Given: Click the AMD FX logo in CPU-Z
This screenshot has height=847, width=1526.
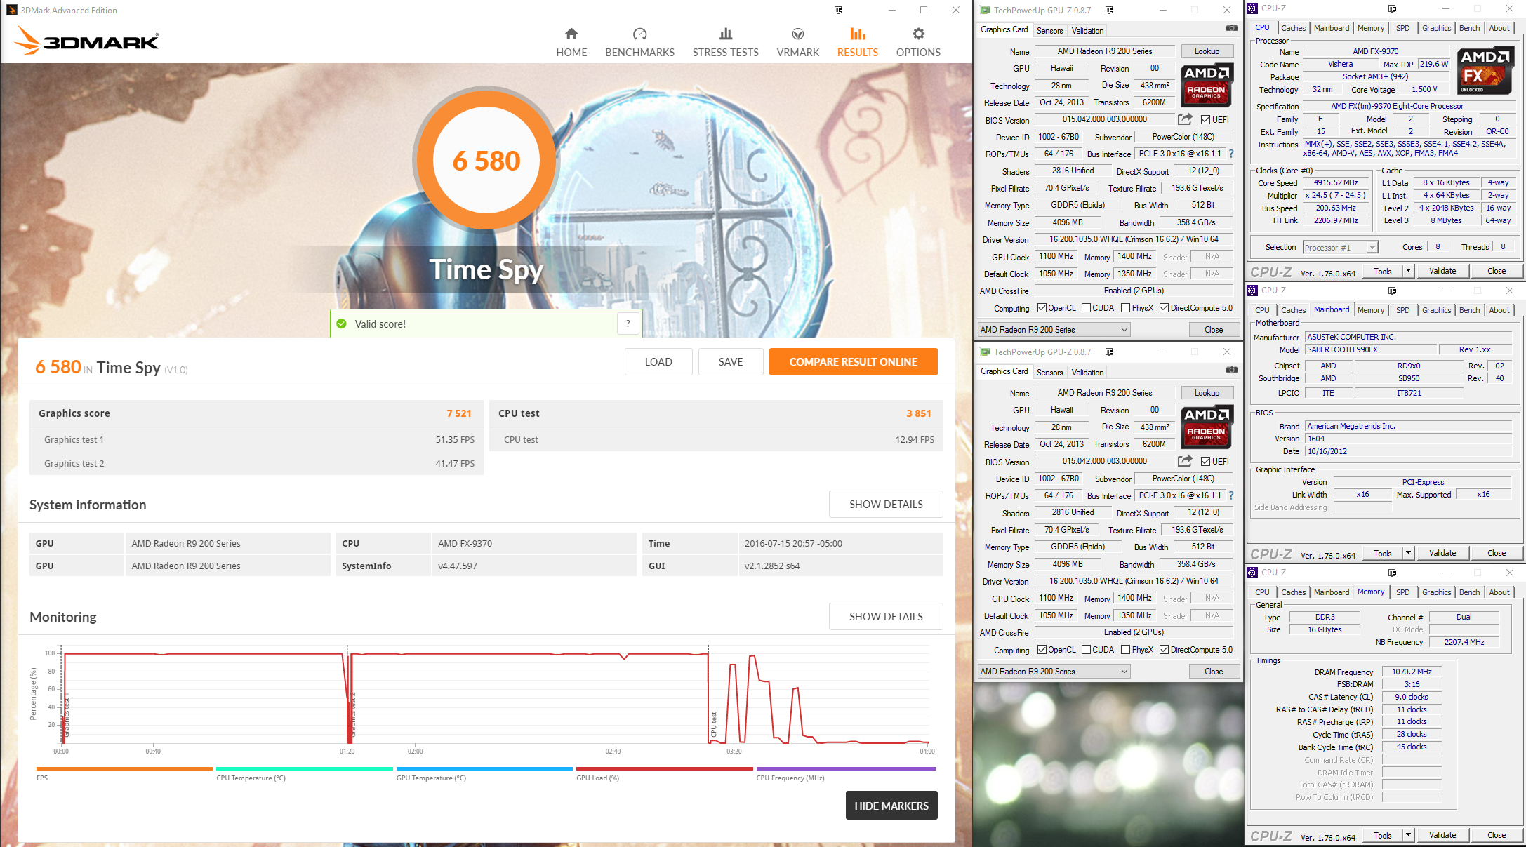Looking at the screenshot, I should (x=1484, y=71).
